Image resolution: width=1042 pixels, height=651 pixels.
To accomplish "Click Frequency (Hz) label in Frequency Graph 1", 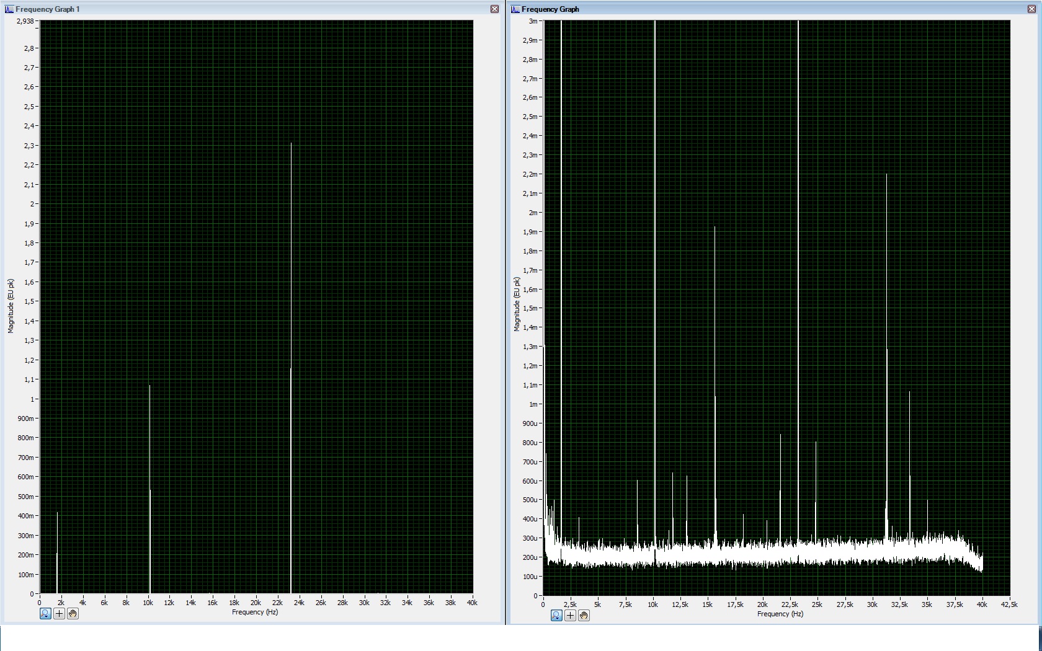I will coord(255,612).
